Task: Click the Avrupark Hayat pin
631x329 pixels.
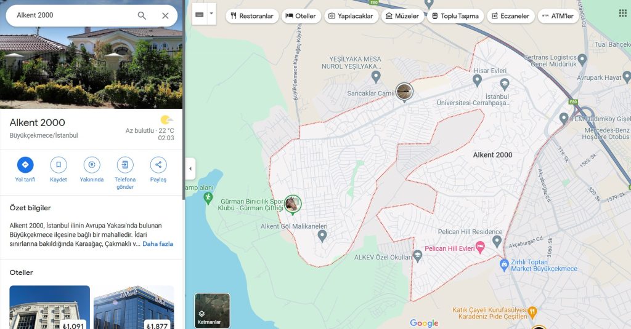Action: (x=627, y=77)
